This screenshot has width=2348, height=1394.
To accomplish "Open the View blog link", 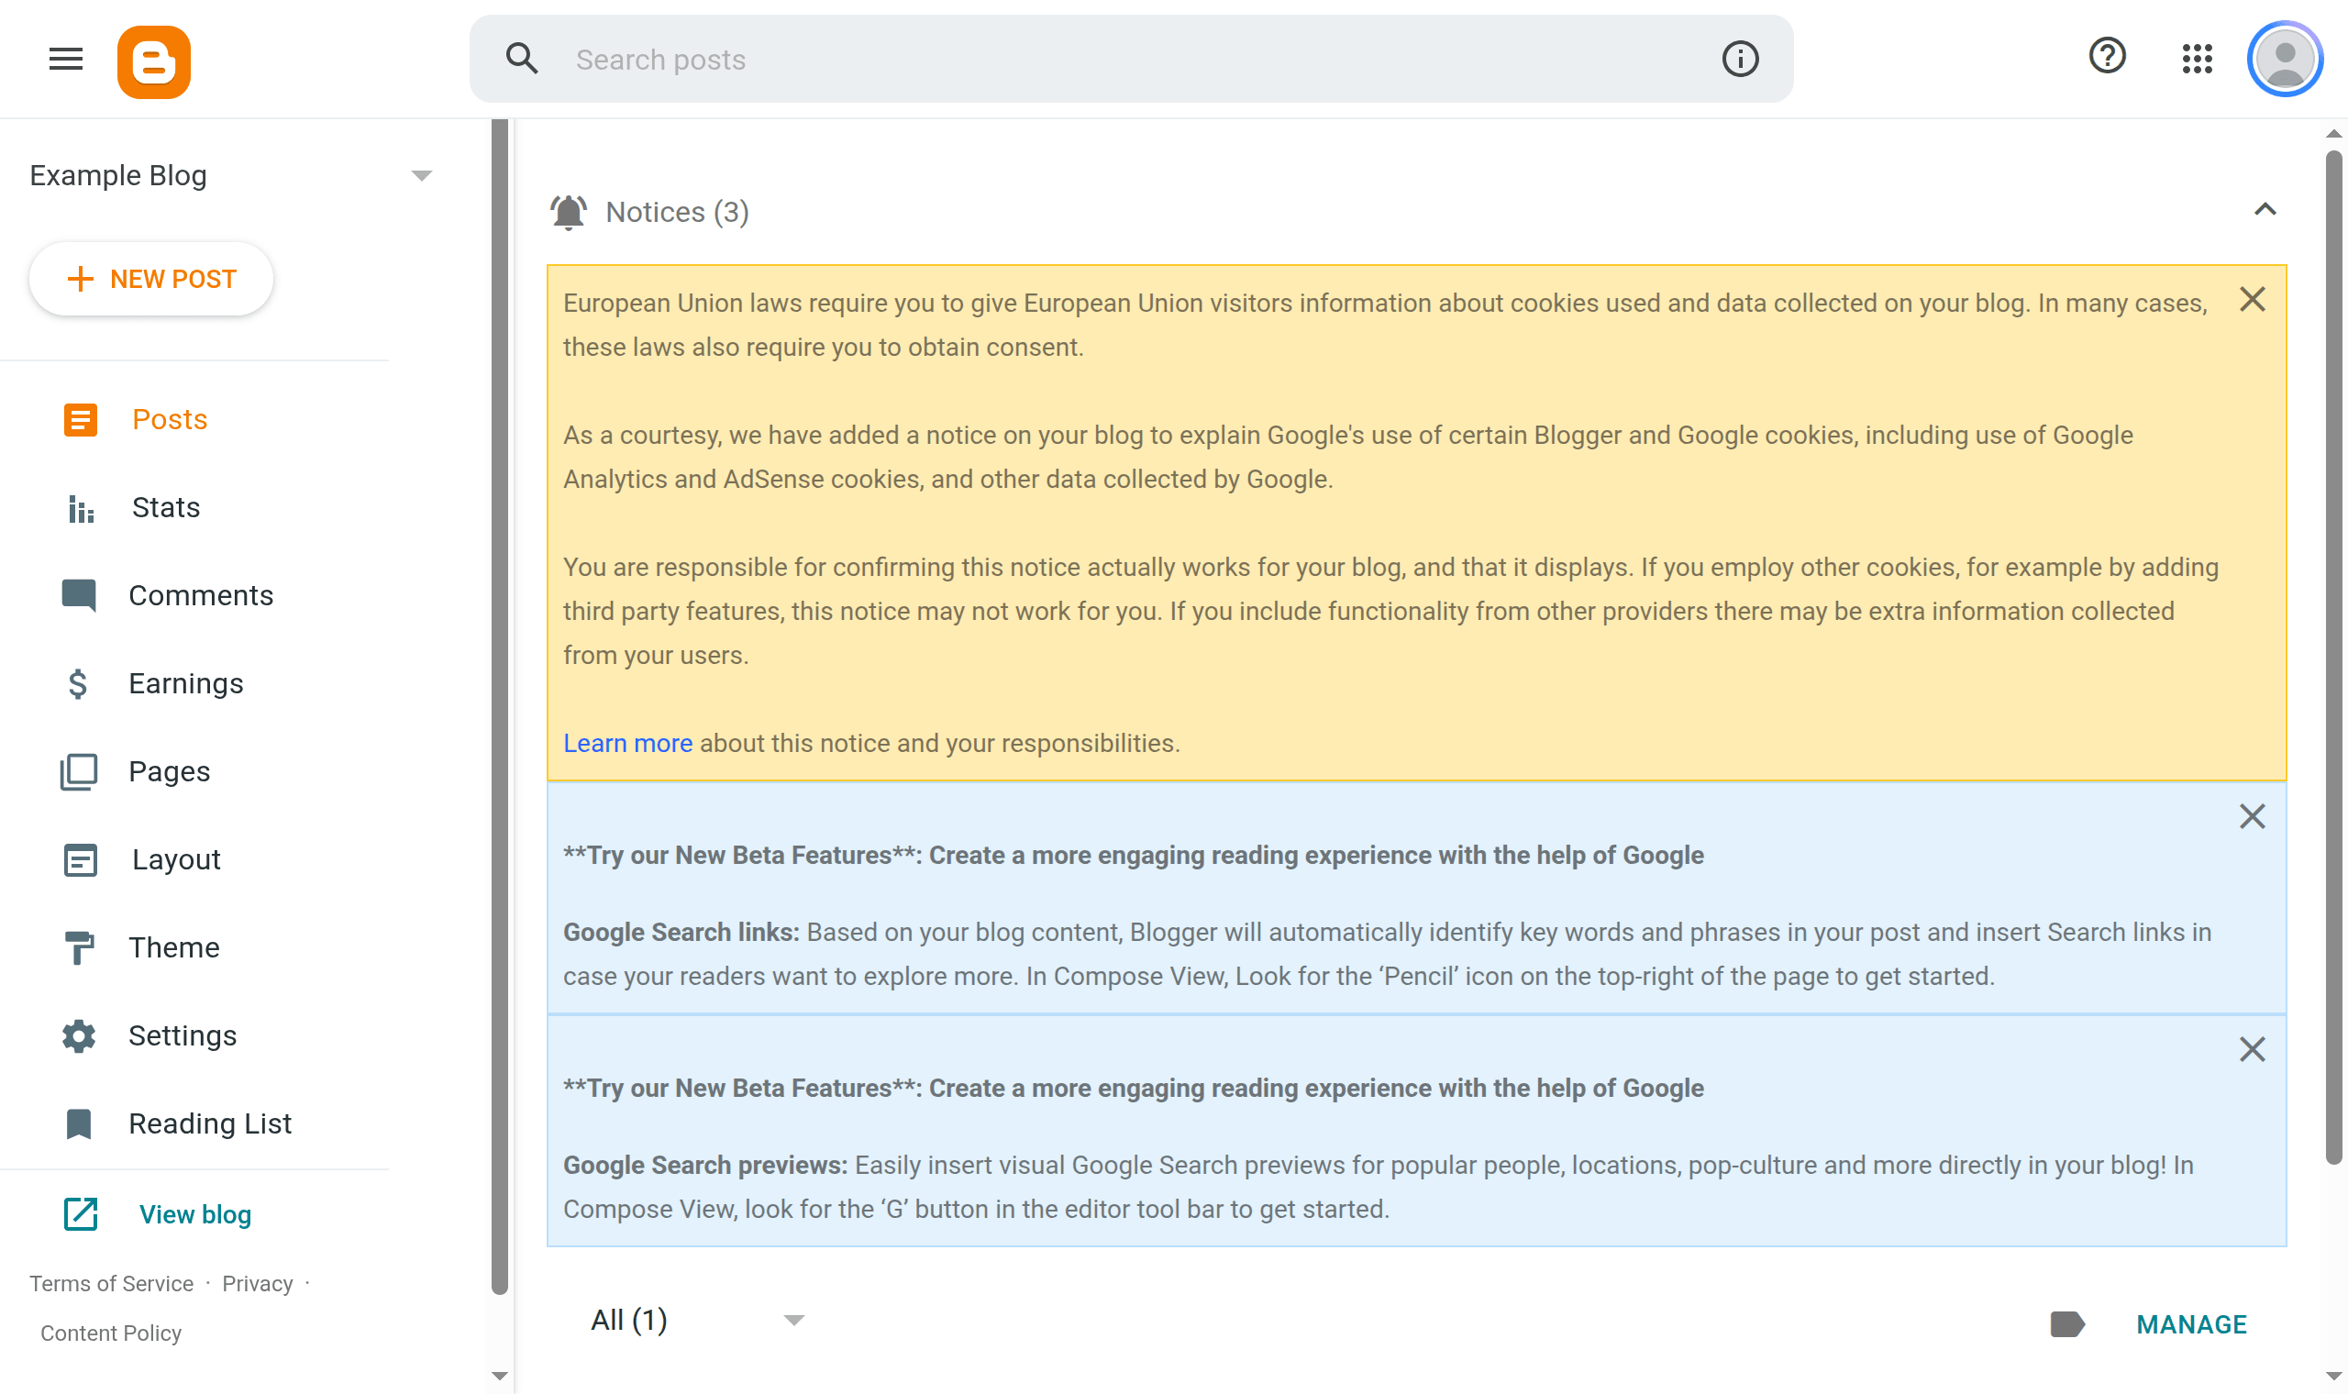I will pos(195,1214).
